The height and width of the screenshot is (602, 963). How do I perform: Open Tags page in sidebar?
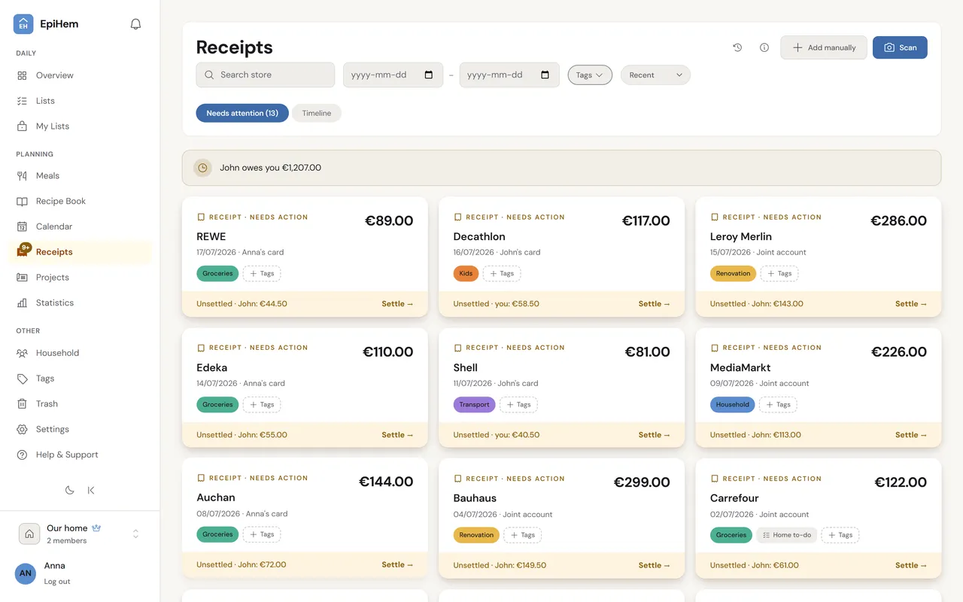80,379
